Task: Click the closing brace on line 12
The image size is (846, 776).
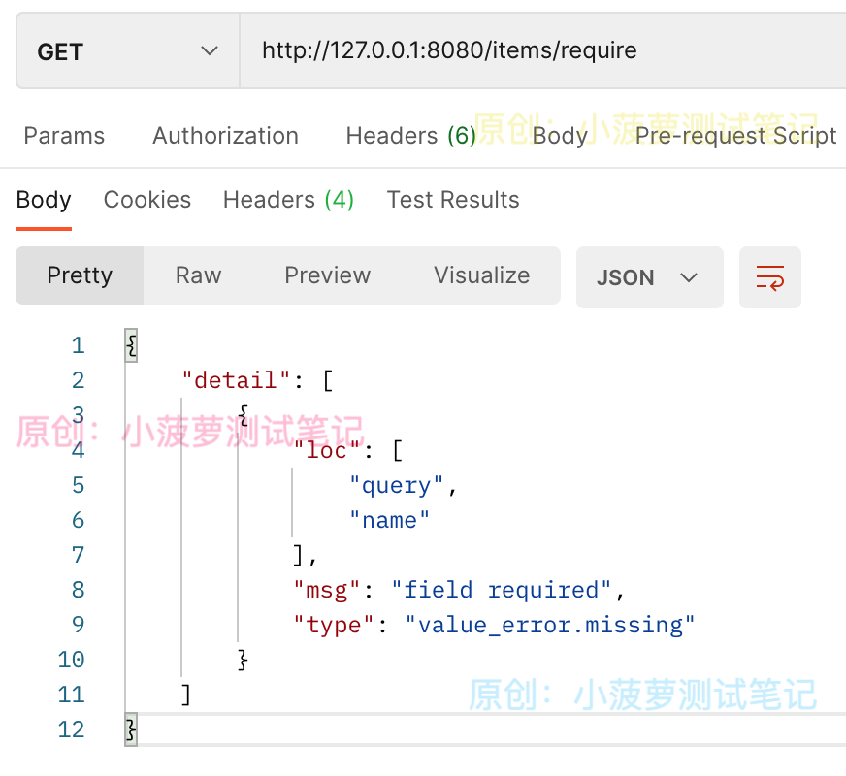Action: pos(131,729)
